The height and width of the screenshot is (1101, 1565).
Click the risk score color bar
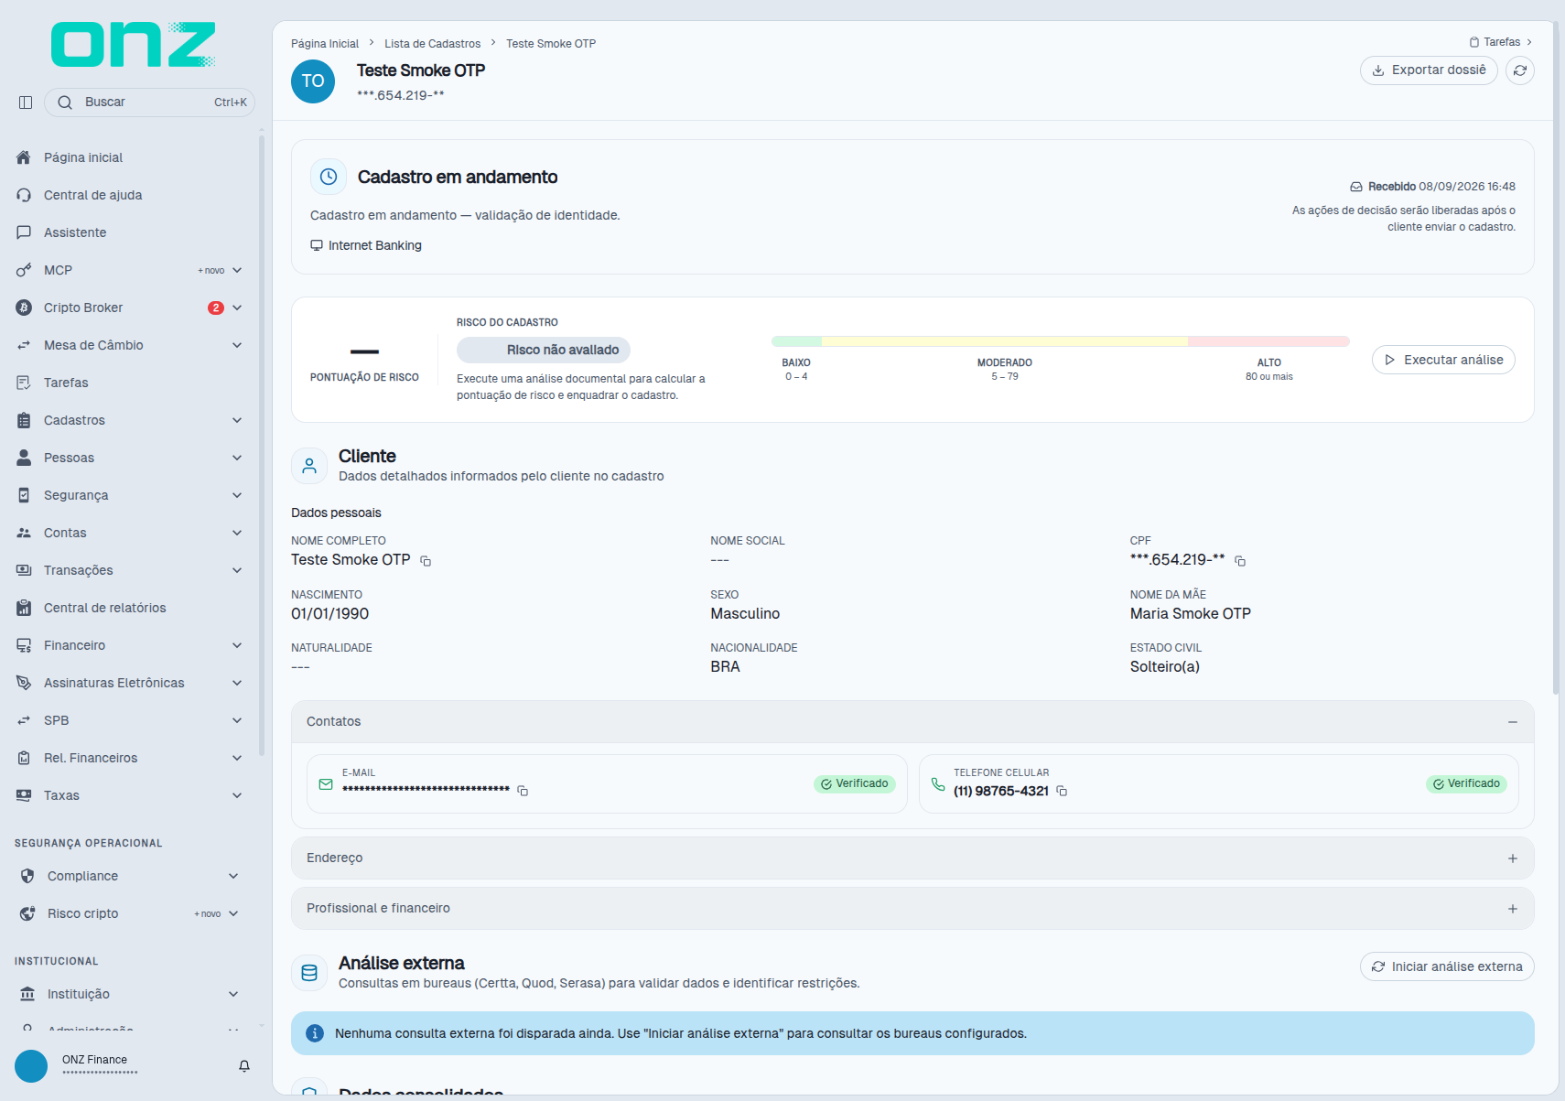point(1061,341)
